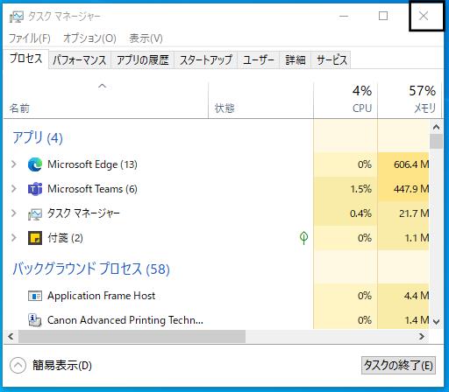Viewport: 449px width, 392px height.
Task: Expand the Microsoft Teams process group
Action: (13, 189)
